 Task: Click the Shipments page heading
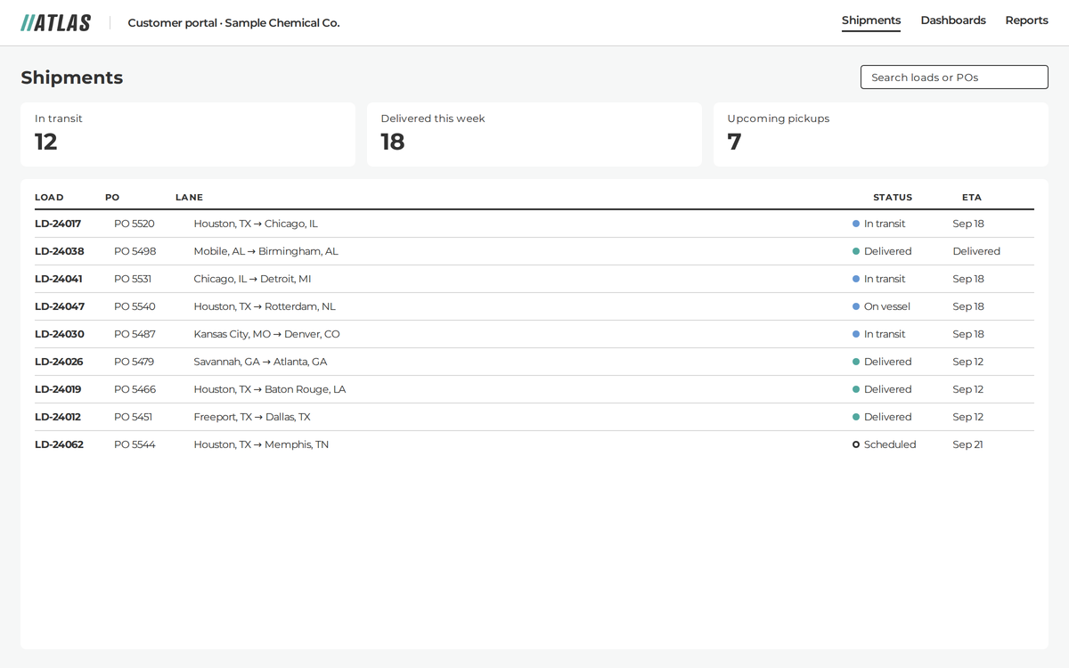tap(72, 77)
